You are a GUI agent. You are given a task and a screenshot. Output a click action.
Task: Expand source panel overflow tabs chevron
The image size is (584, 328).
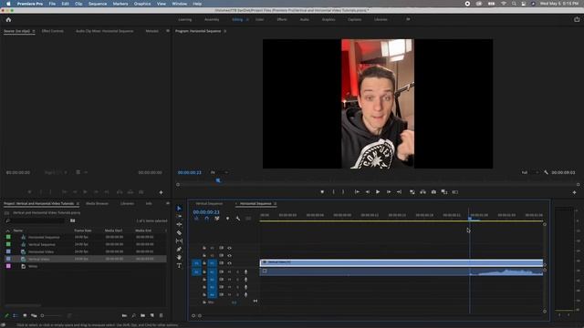tap(168, 31)
